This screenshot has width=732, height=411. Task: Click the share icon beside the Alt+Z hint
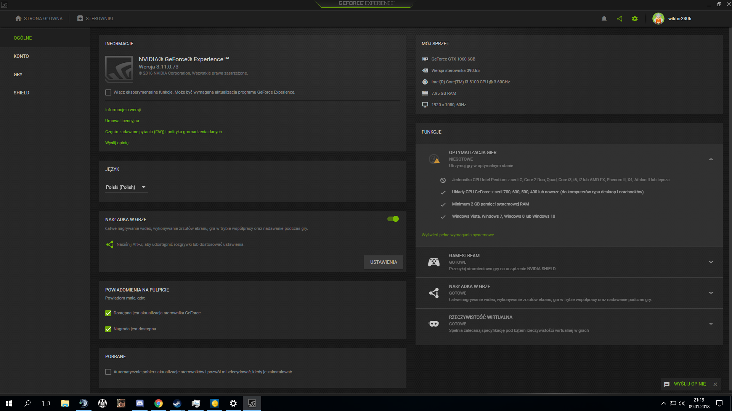110,244
